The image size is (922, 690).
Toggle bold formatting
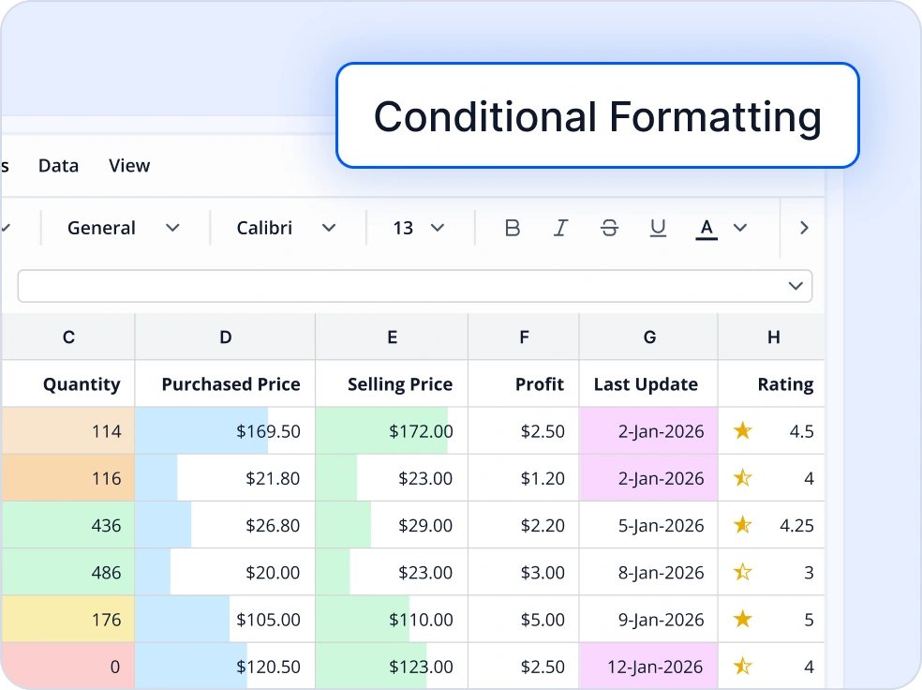513,227
